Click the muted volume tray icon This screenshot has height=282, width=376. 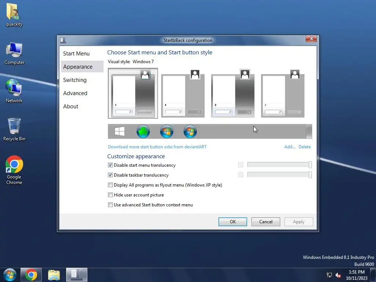(338, 275)
